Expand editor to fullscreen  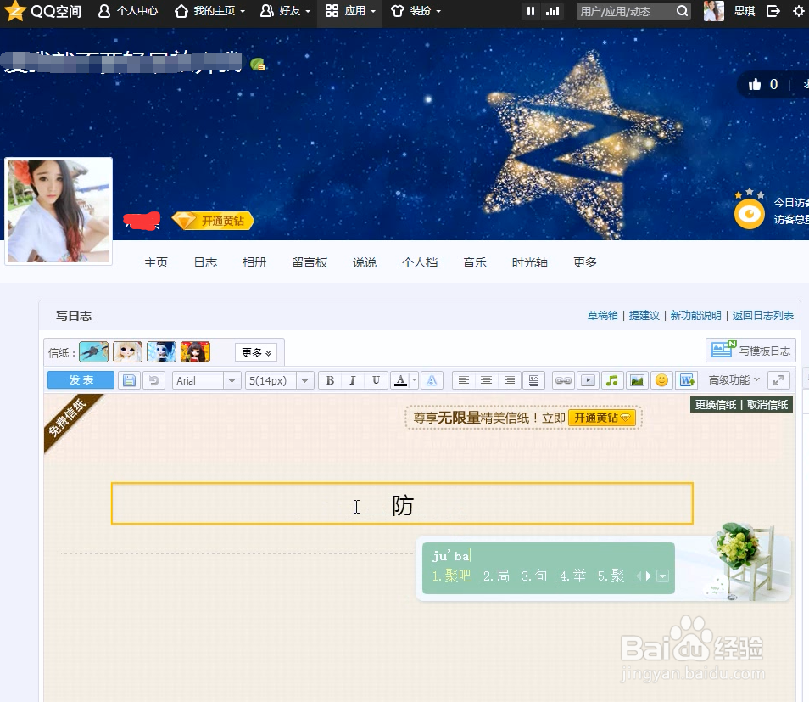[x=778, y=380]
